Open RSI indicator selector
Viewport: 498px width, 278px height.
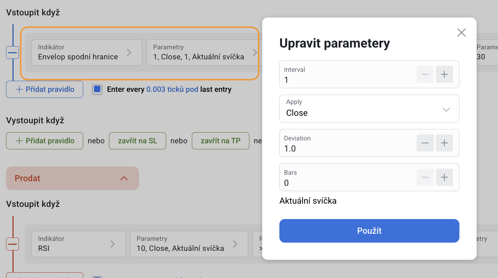pyautogui.click(x=78, y=244)
